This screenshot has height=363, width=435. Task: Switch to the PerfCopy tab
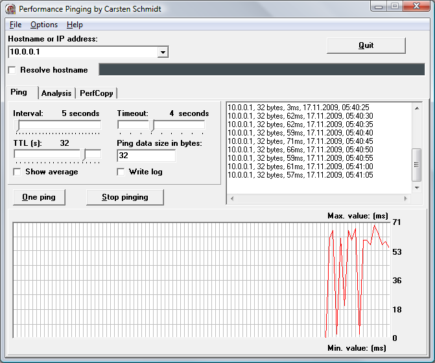(x=96, y=93)
